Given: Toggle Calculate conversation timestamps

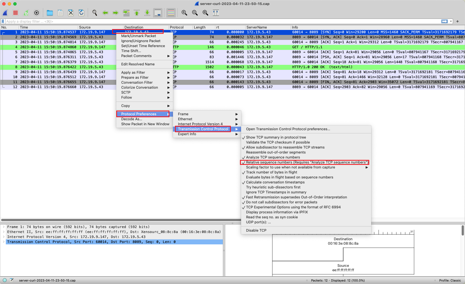Looking at the screenshot, I should tap(275, 182).
